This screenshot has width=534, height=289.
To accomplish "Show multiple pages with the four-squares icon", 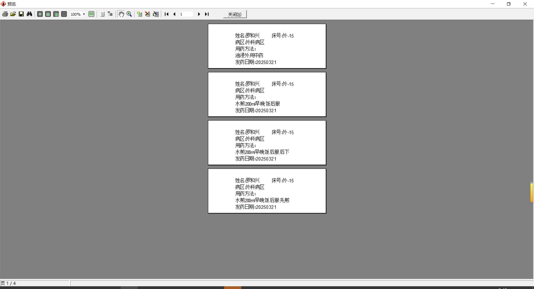I will pyautogui.click(x=64, y=14).
